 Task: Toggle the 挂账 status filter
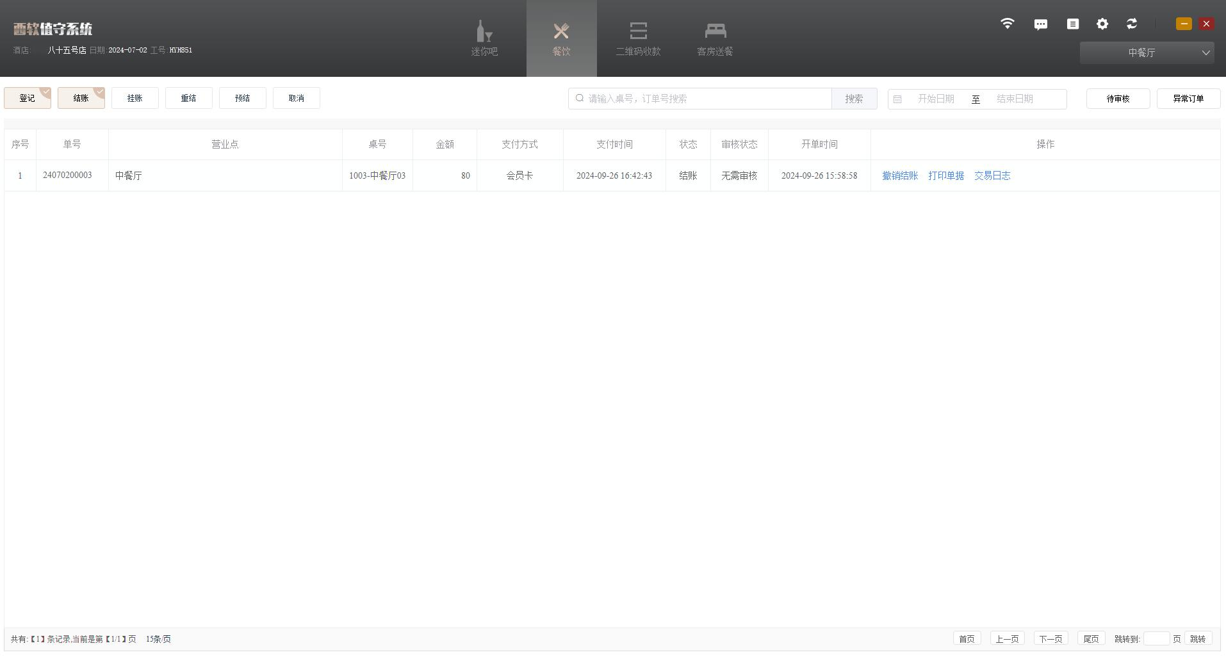click(135, 98)
